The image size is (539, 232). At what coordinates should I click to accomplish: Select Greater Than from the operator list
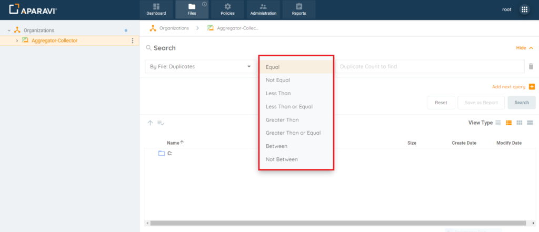(282, 120)
